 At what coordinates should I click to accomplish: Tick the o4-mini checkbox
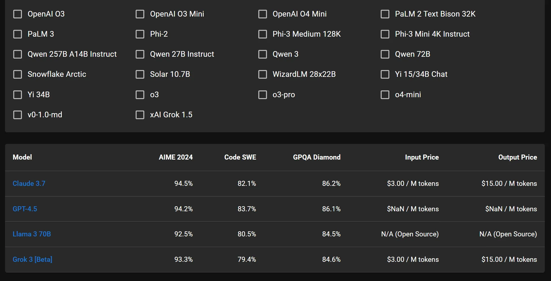point(385,95)
